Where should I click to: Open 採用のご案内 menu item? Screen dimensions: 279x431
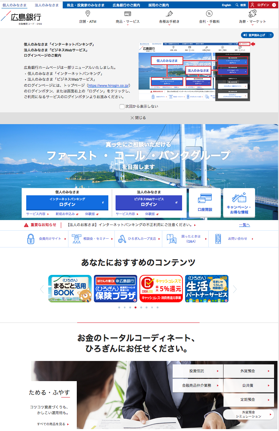click(x=159, y=5)
